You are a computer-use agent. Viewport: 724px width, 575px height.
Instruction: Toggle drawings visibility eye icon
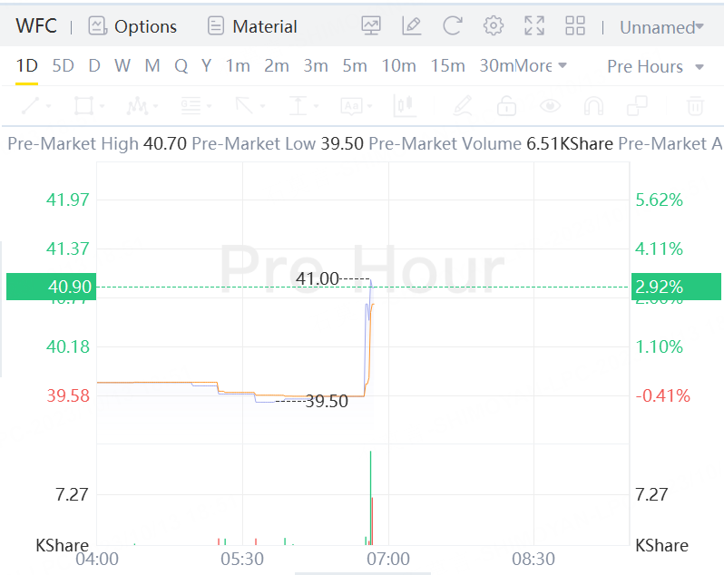point(550,106)
